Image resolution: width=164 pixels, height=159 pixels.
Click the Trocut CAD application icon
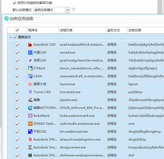(x=30, y=92)
